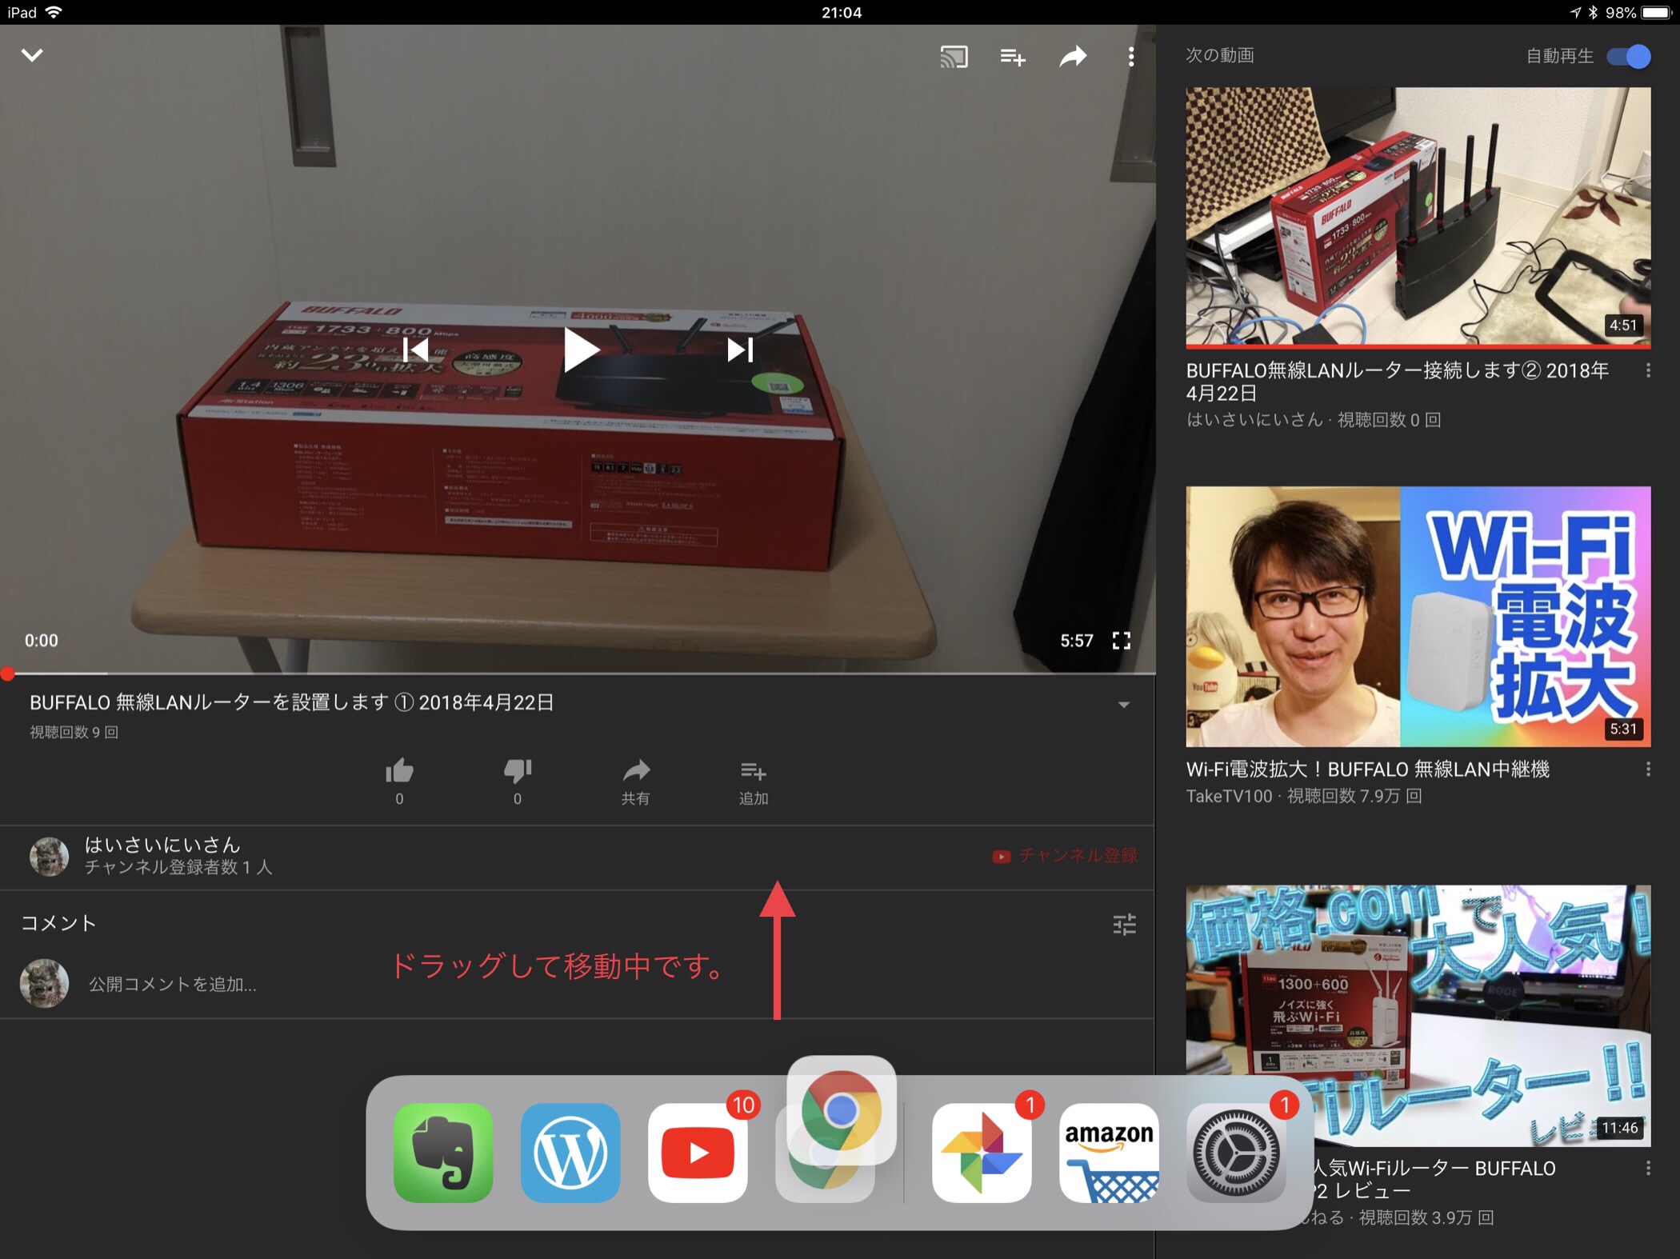Open options for Wi-Fi電波拡大 video
The image size is (1680, 1259).
[x=1648, y=769]
